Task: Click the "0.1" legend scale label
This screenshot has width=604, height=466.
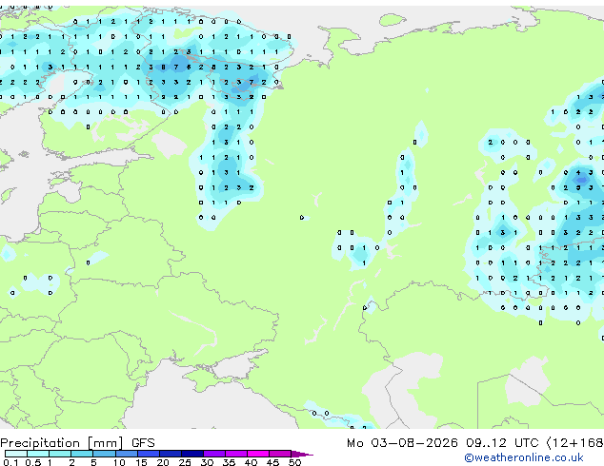Action: click(10, 462)
